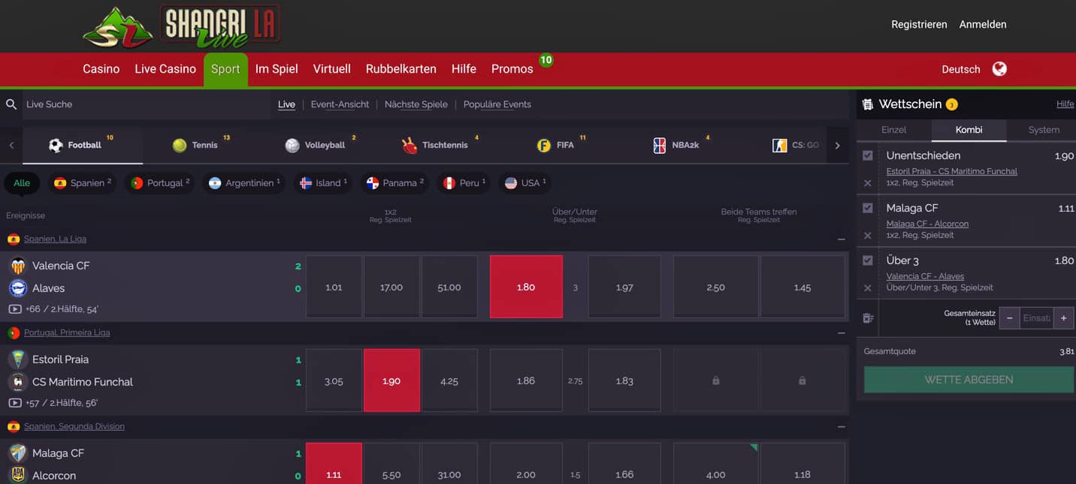The width and height of the screenshot is (1076, 484).
Task: Toggle the highlighted 1.11 Malaga odds
Action: point(334,463)
